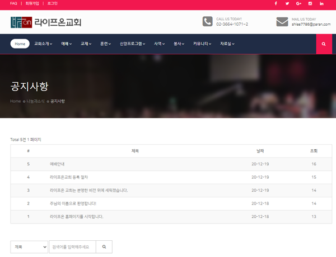
Task: Open the 로그인 login link
Action: tap(52, 3)
